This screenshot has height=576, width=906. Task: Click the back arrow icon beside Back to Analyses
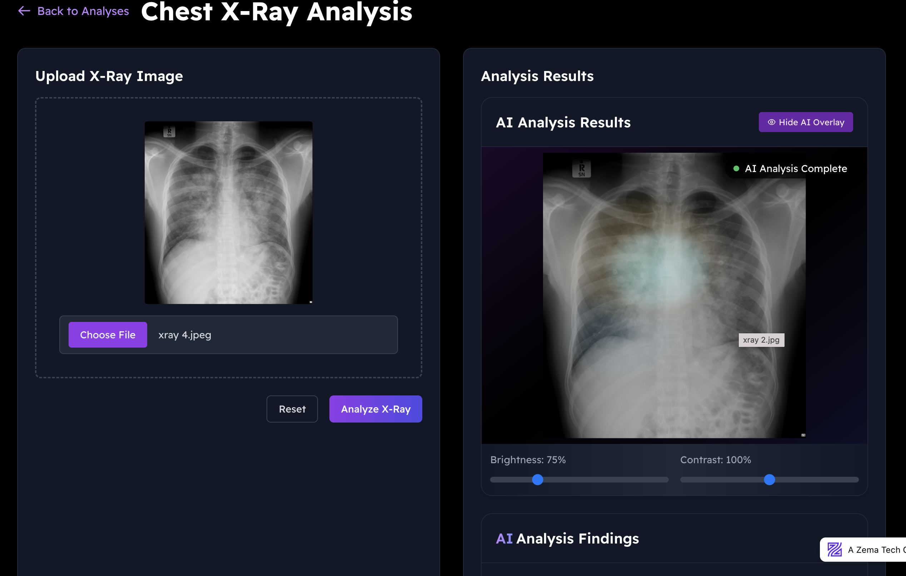pos(24,11)
